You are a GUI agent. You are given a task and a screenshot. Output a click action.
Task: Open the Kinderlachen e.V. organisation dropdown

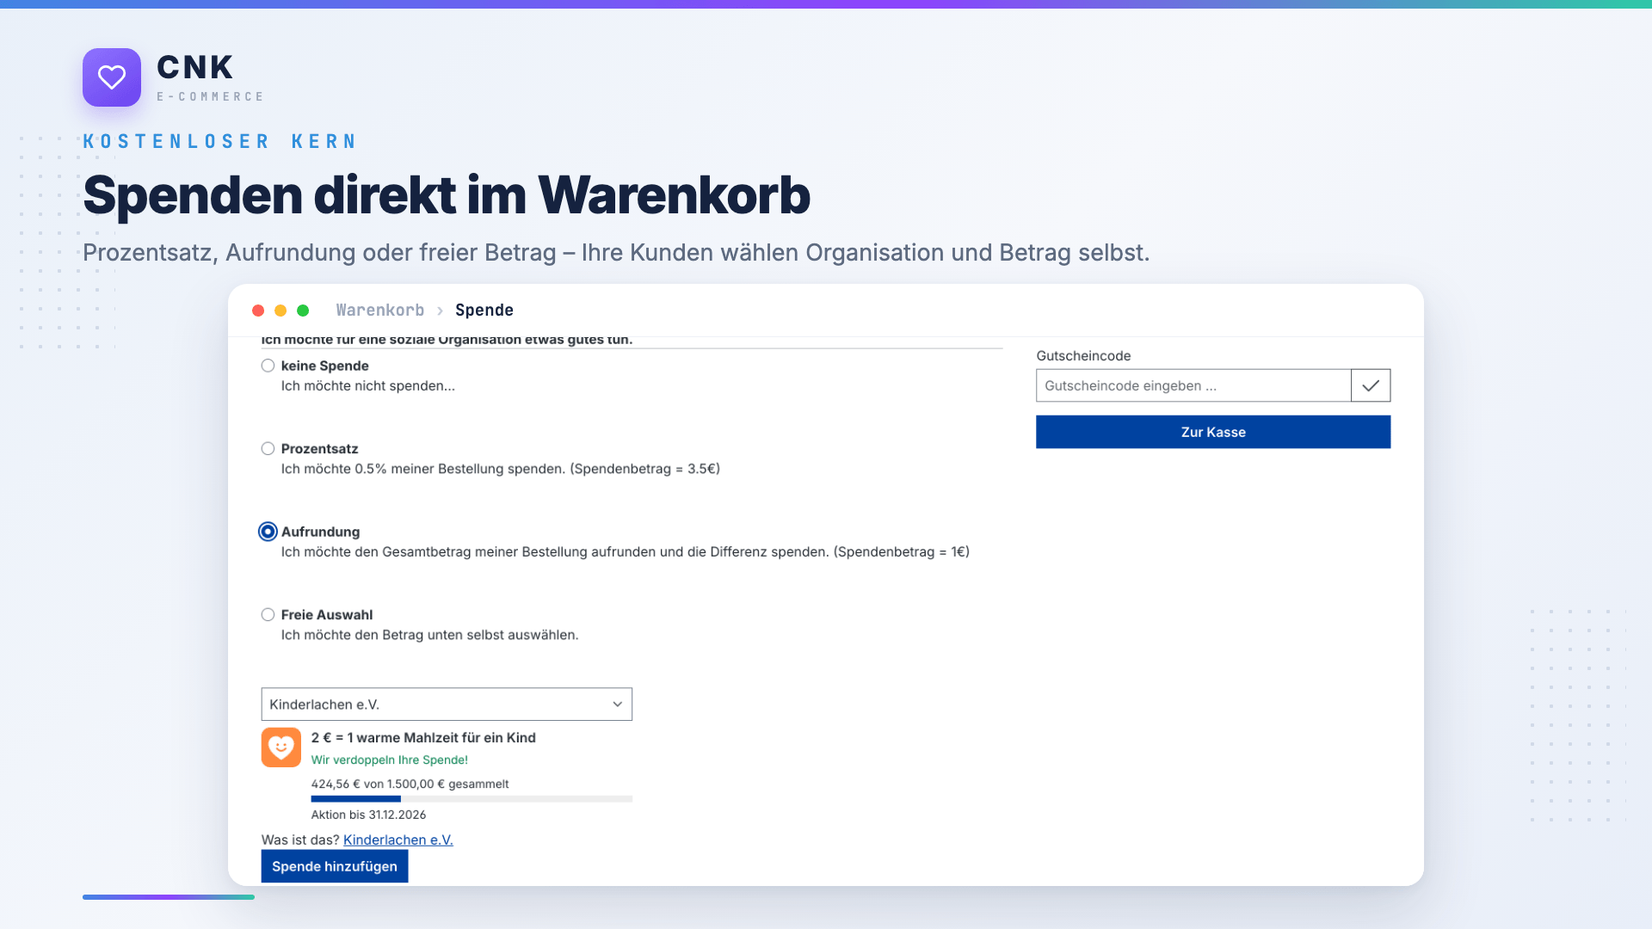(447, 704)
